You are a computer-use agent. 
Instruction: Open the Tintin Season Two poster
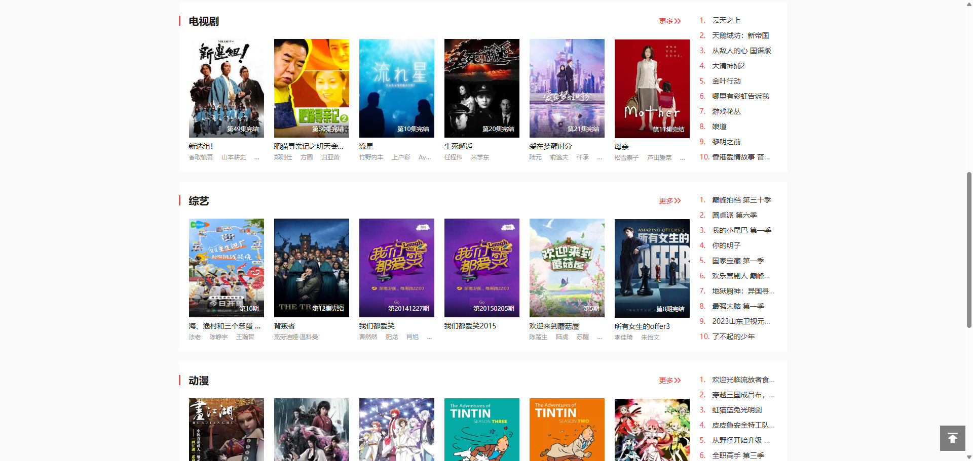[567, 429]
